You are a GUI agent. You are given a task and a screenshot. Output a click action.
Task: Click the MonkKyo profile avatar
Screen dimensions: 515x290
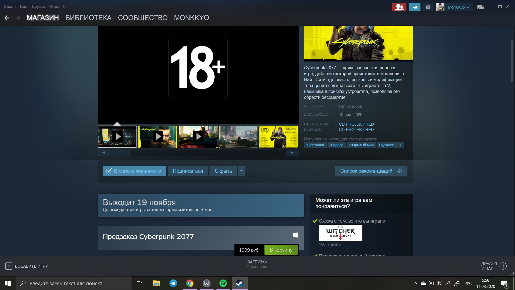440,7
